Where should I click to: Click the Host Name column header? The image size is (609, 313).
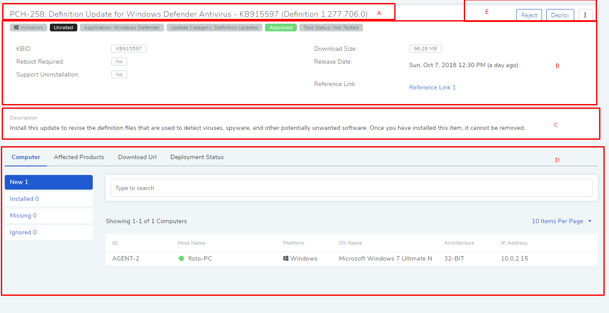point(192,243)
